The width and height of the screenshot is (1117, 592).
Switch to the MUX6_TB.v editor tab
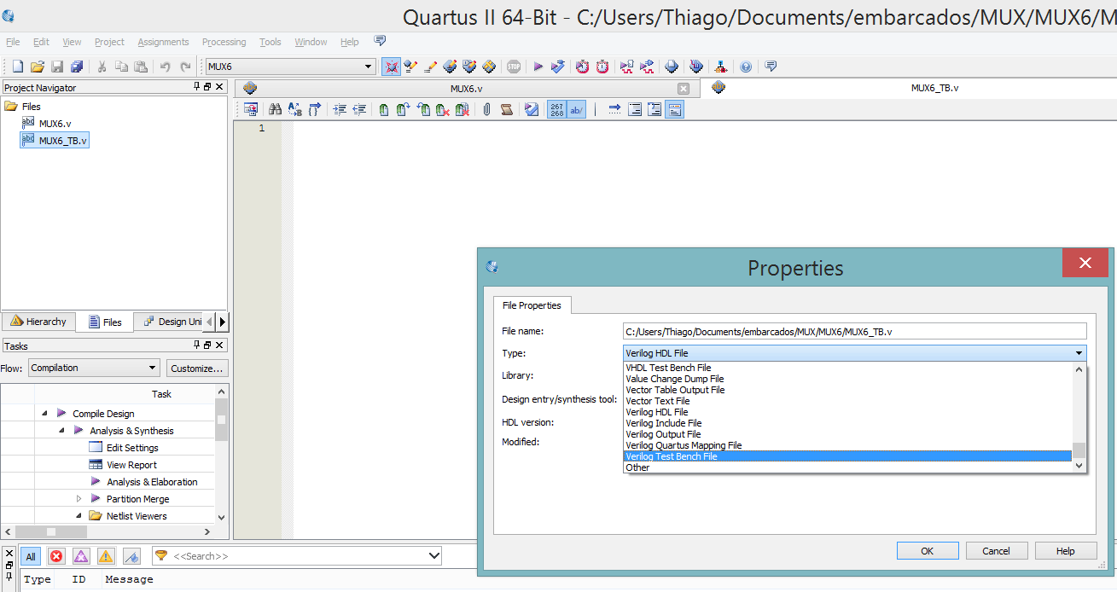(x=934, y=88)
